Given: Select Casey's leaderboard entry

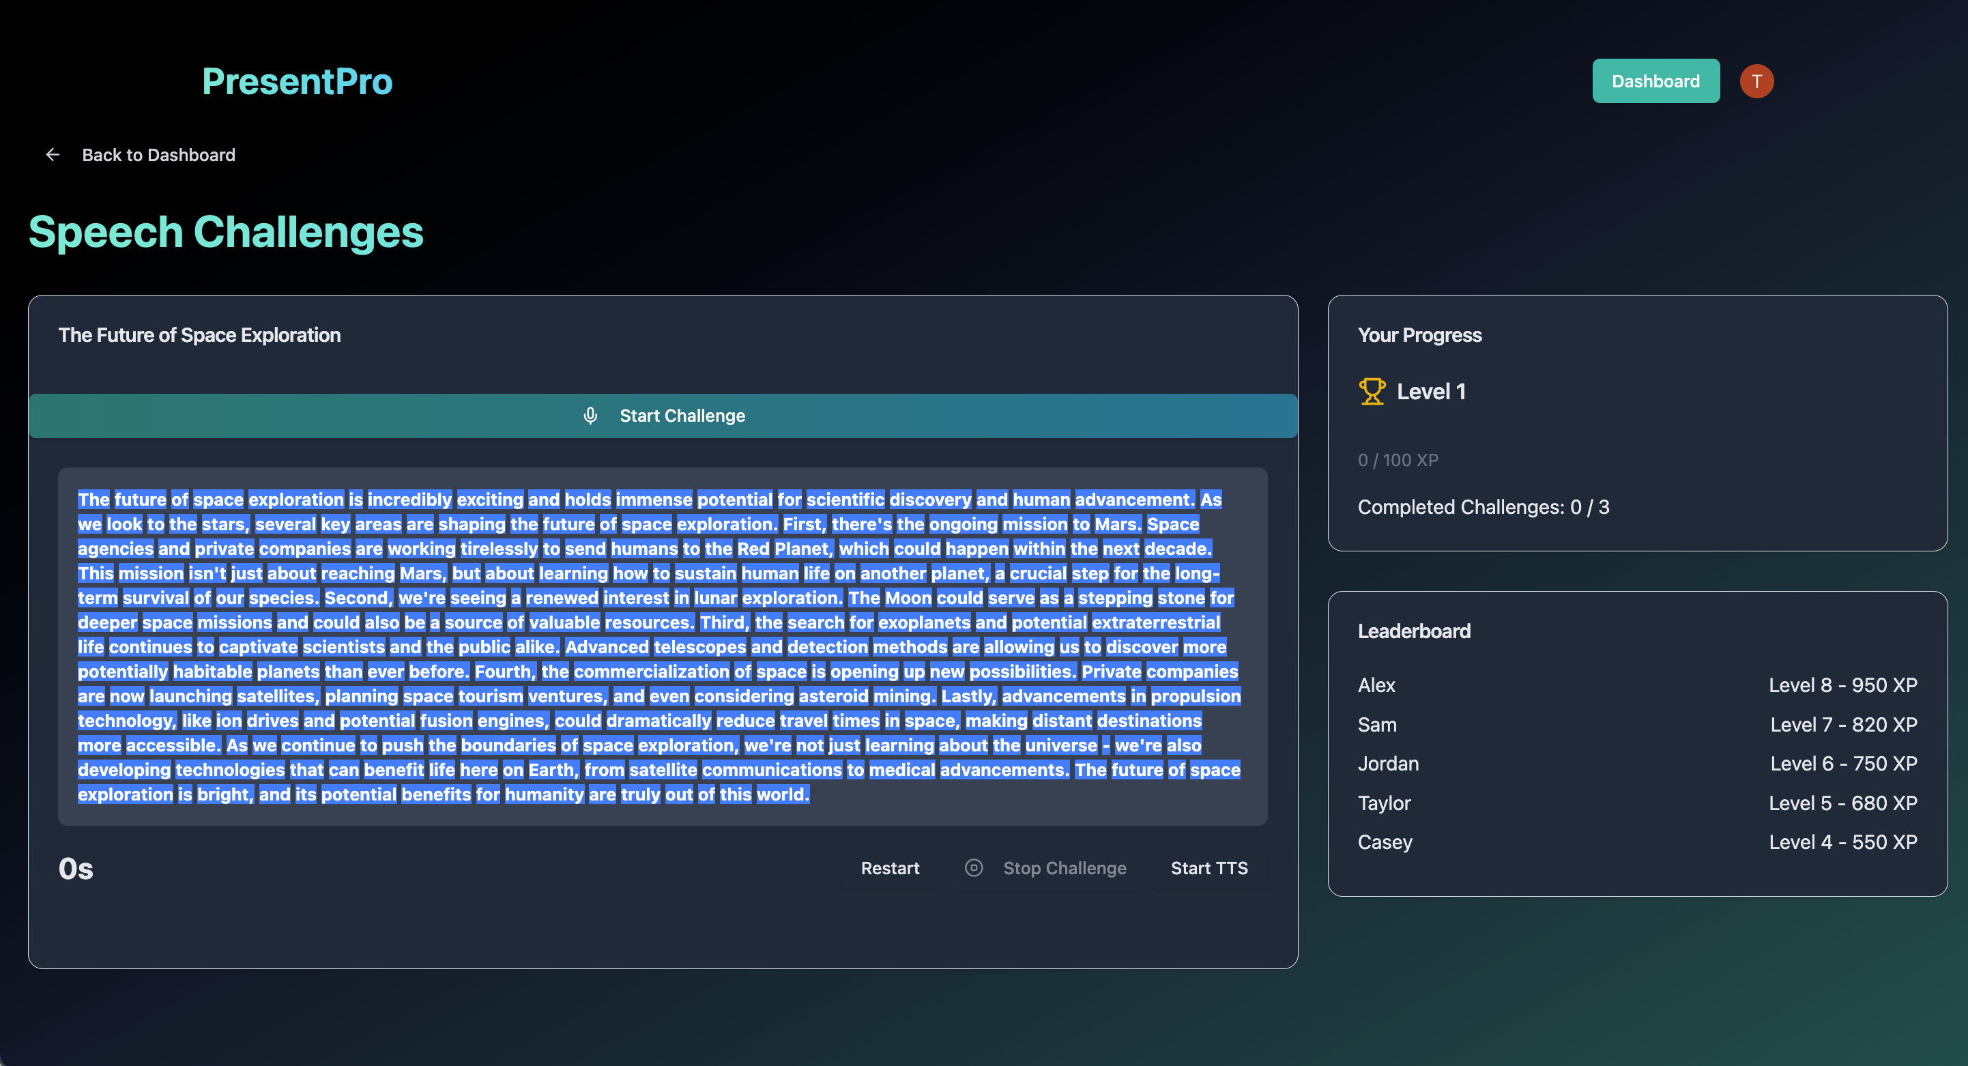Looking at the screenshot, I should coord(1385,842).
